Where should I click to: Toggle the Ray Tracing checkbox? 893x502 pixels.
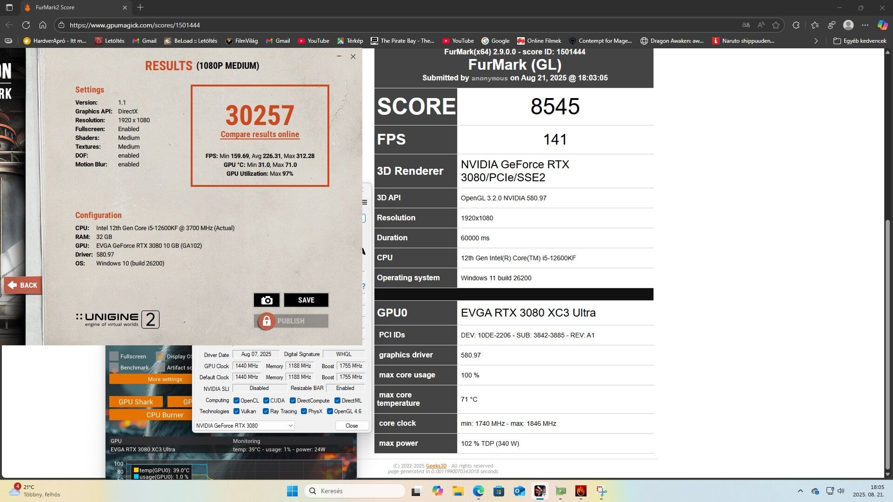click(266, 411)
